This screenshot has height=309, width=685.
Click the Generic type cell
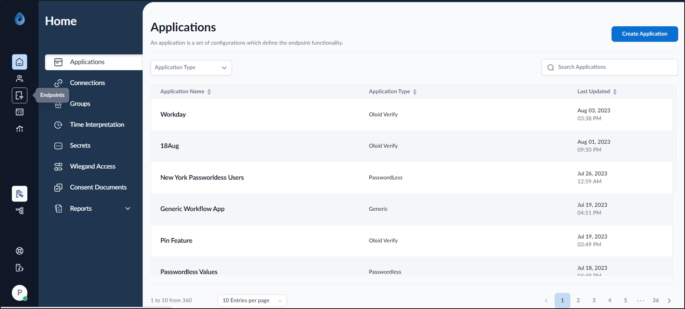[x=378, y=209]
